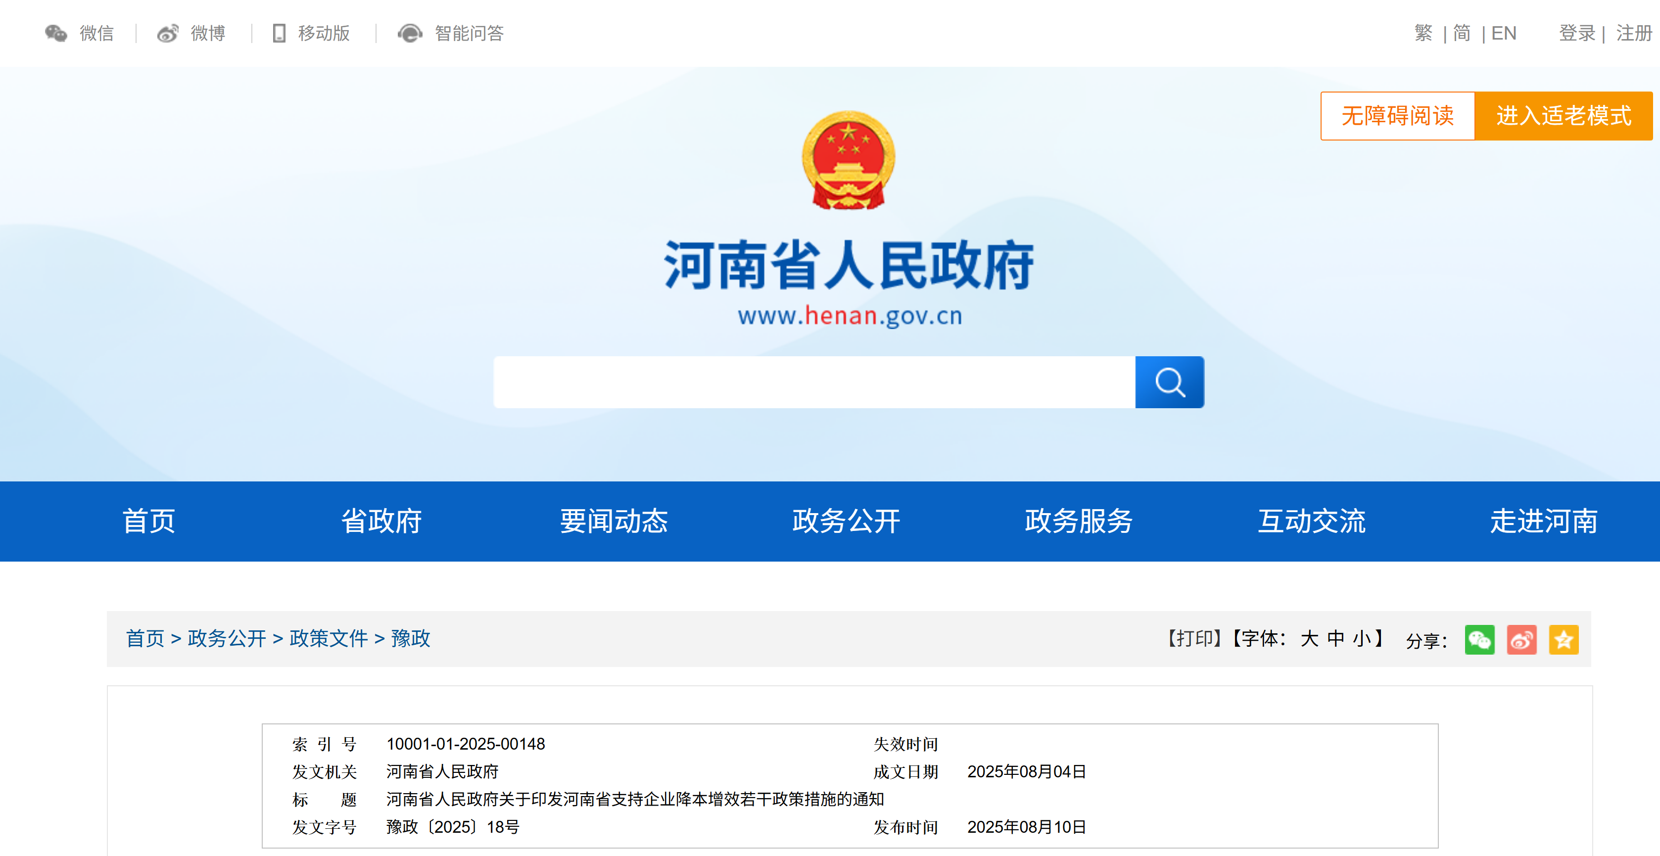Open the smart Q&A headset icon
The width and height of the screenshot is (1660, 856).
410,33
